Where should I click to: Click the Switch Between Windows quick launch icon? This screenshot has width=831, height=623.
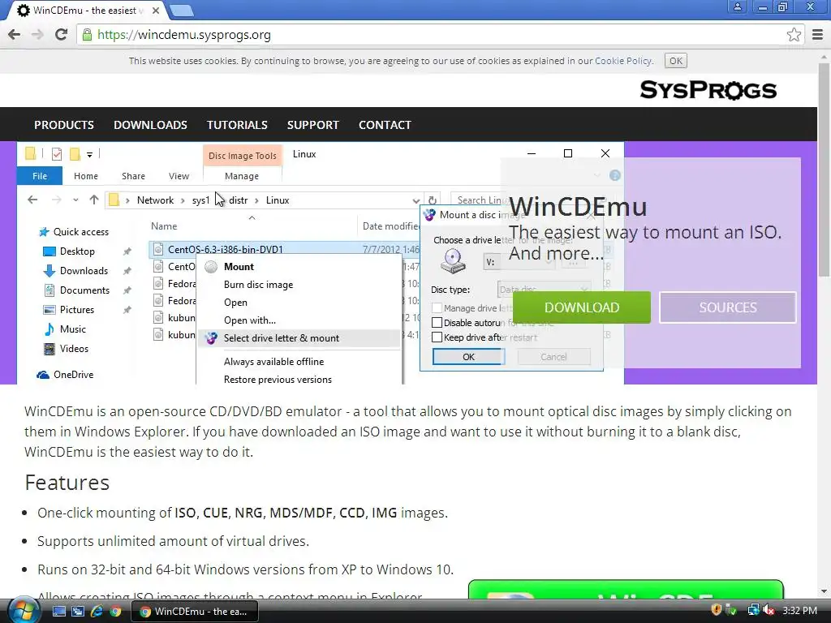[x=77, y=612]
